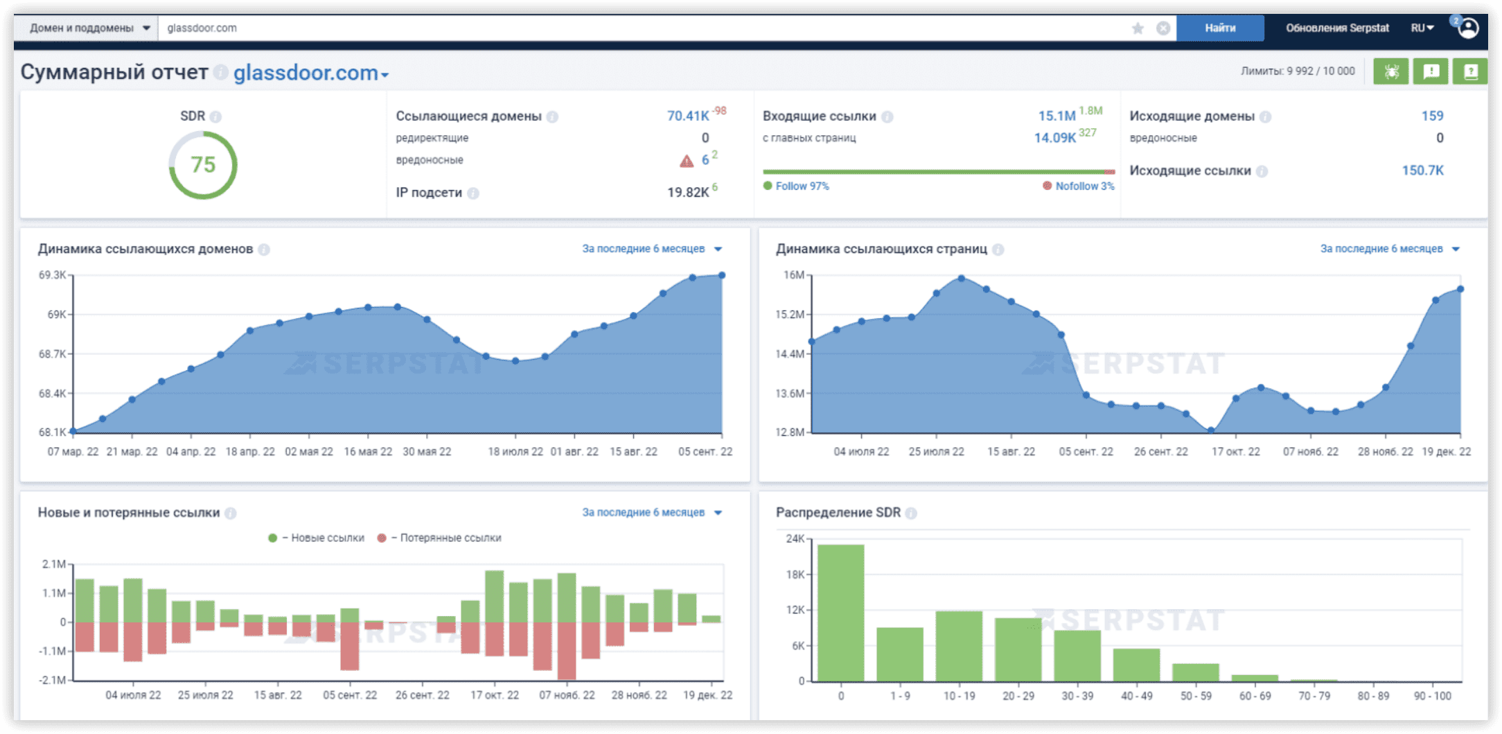Click the green feedback exclamation button

pos(1431,71)
